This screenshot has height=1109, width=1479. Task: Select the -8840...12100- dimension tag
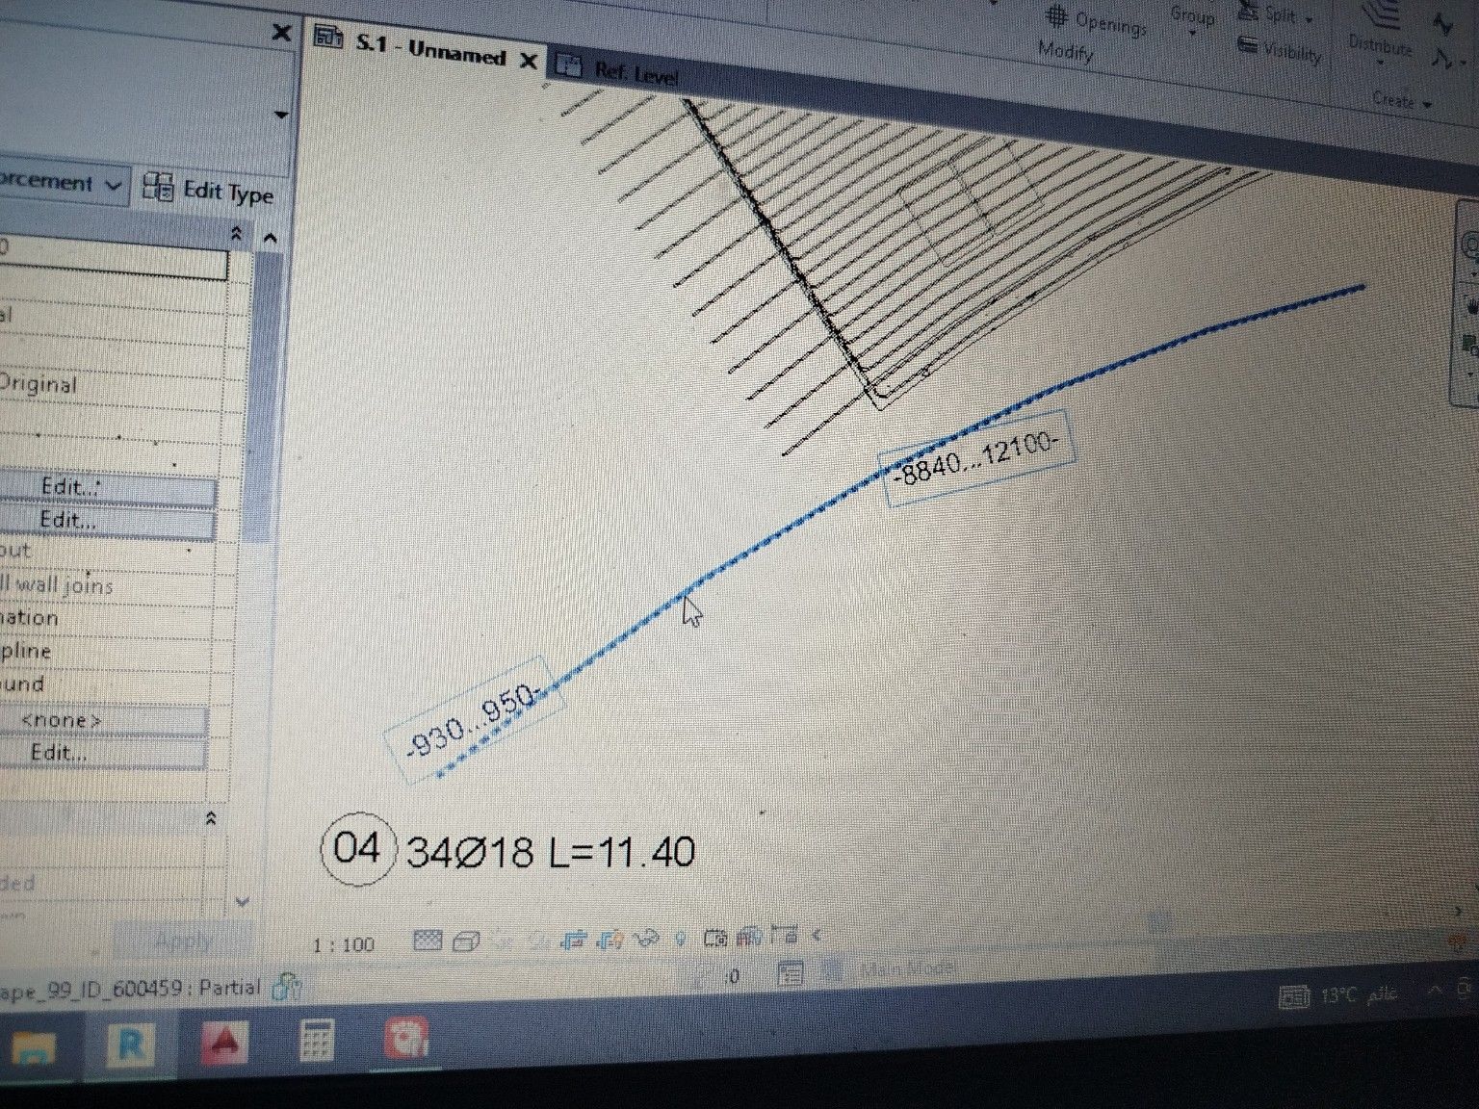coord(977,458)
